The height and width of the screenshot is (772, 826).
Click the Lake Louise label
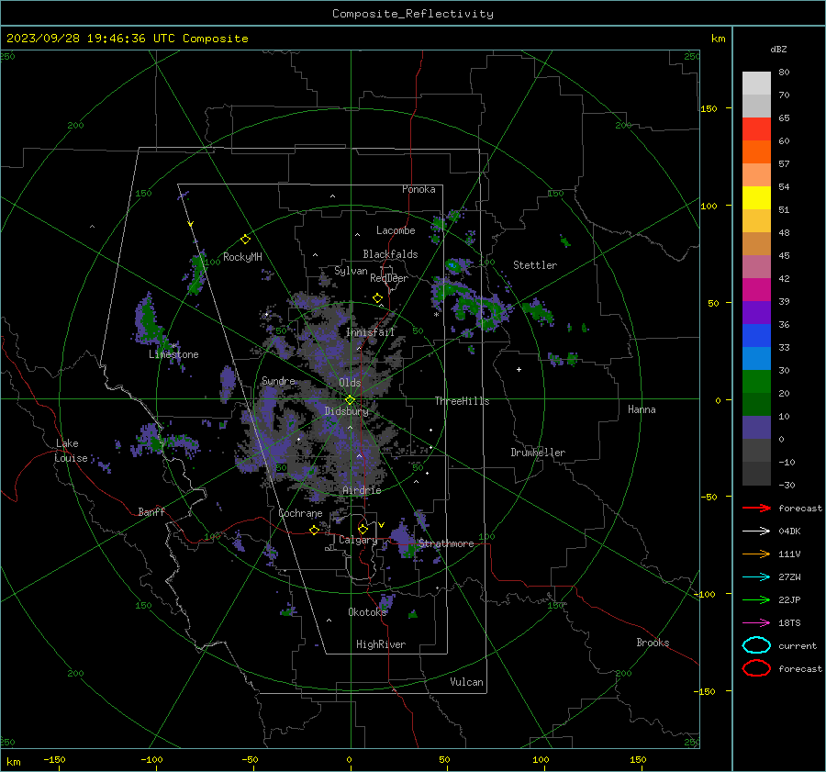point(71,451)
